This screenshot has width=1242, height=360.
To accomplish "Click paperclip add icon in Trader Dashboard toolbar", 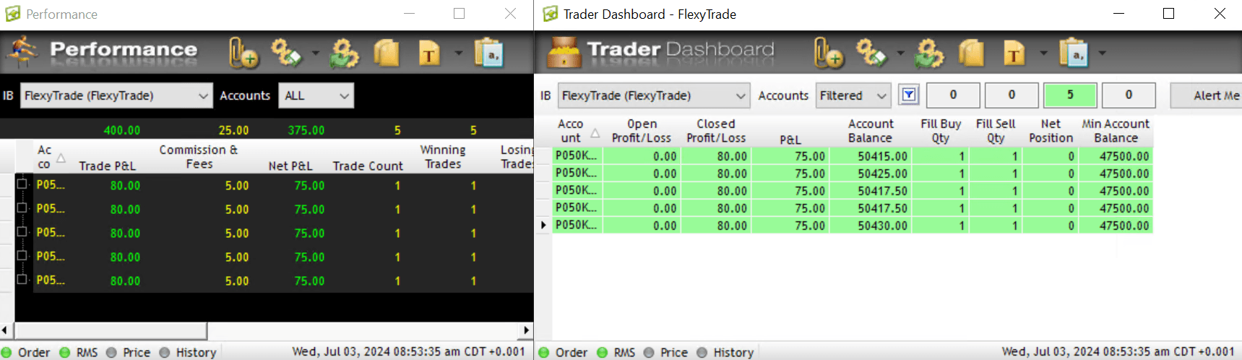I will point(828,53).
